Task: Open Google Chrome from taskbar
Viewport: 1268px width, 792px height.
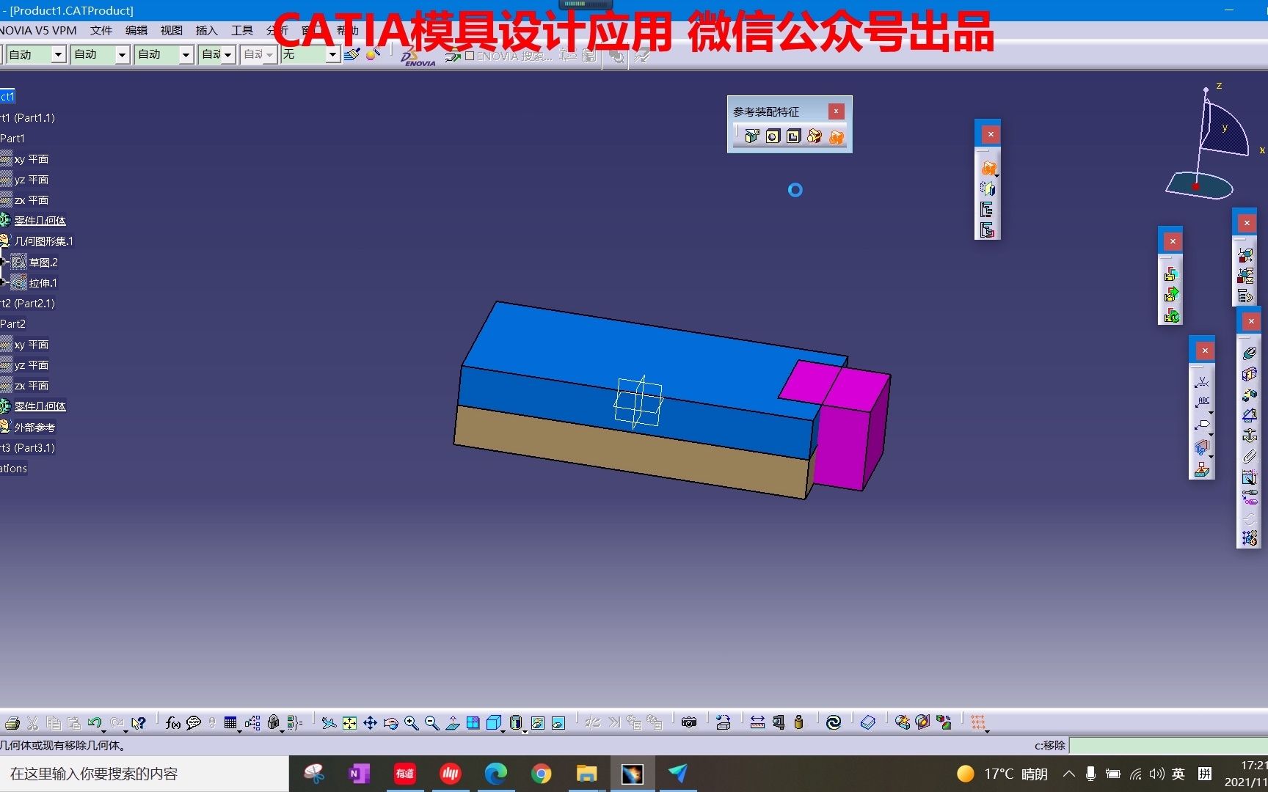Action: [x=542, y=774]
